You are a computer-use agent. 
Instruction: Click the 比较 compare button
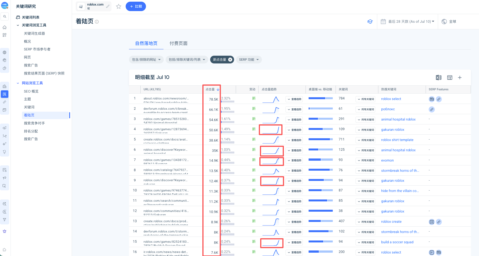click(x=136, y=6)
